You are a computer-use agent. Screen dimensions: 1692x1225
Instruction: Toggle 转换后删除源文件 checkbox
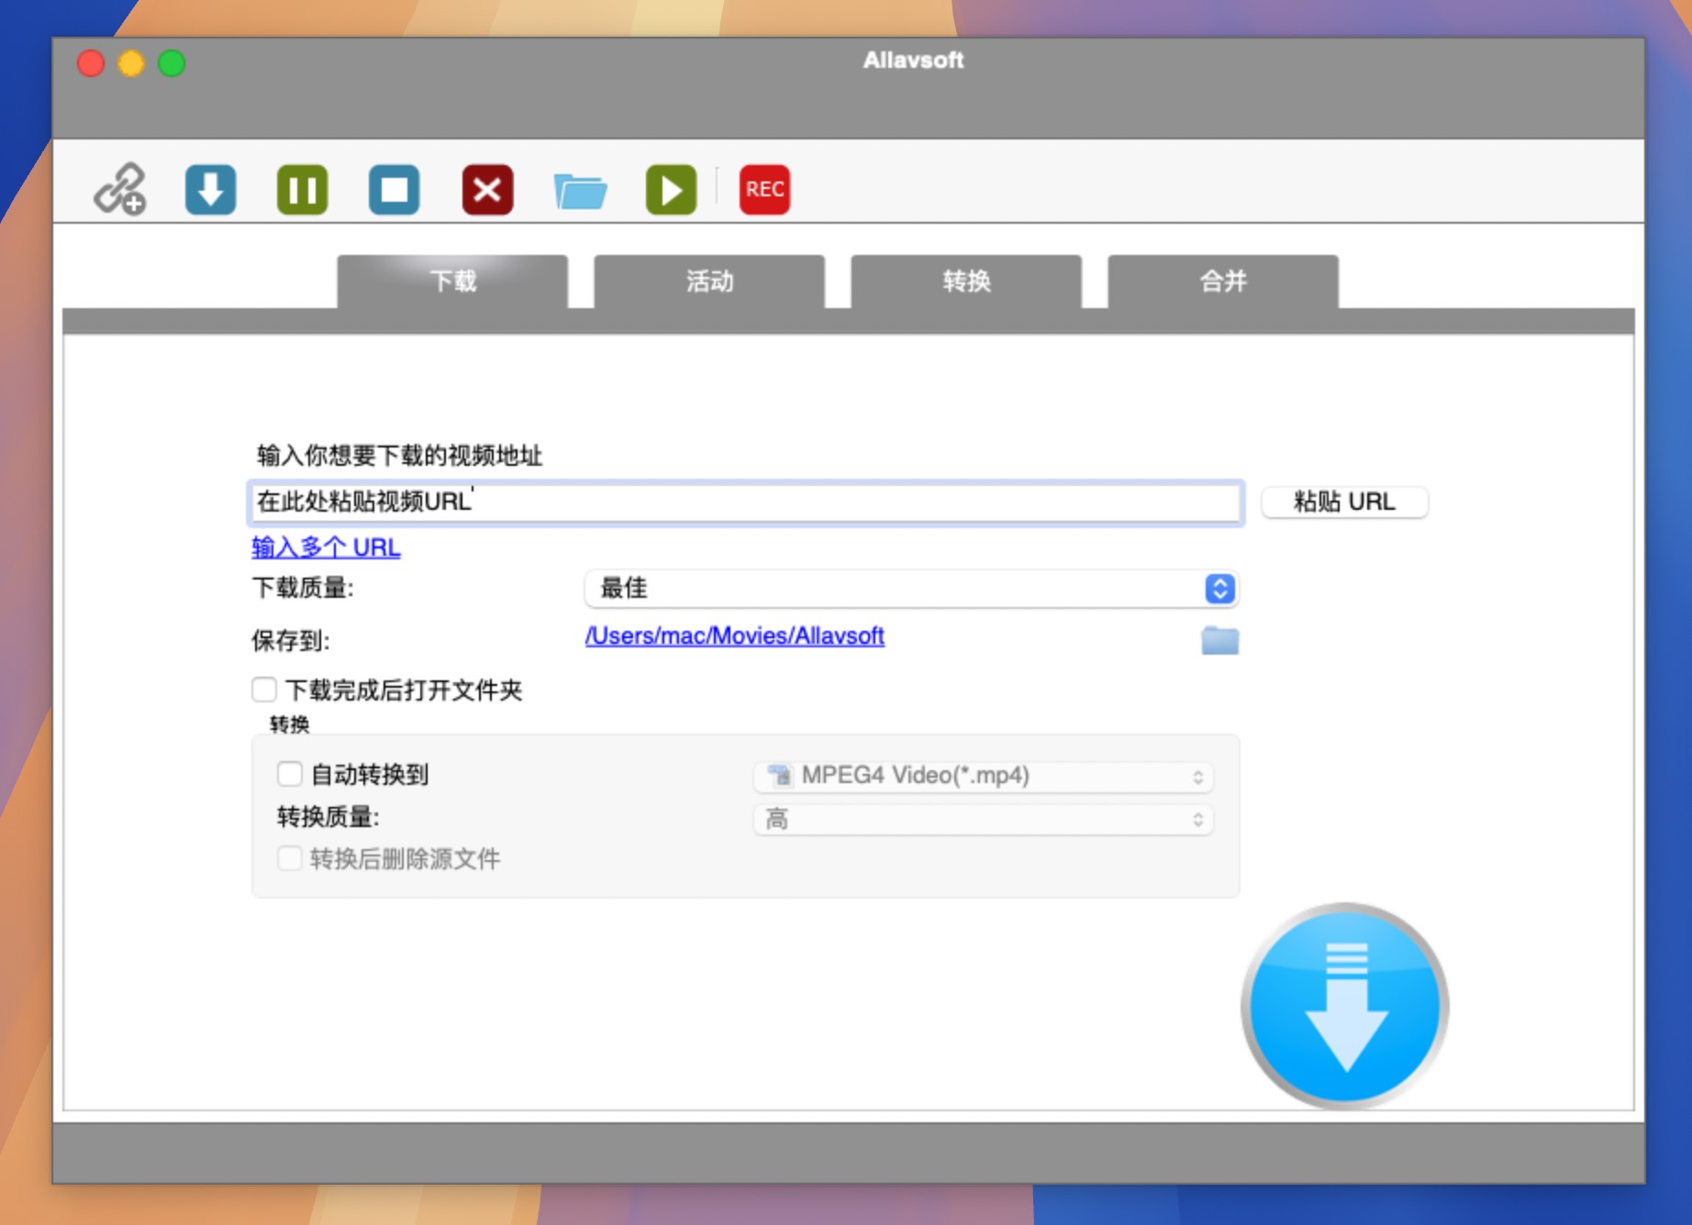click(290, 859)
